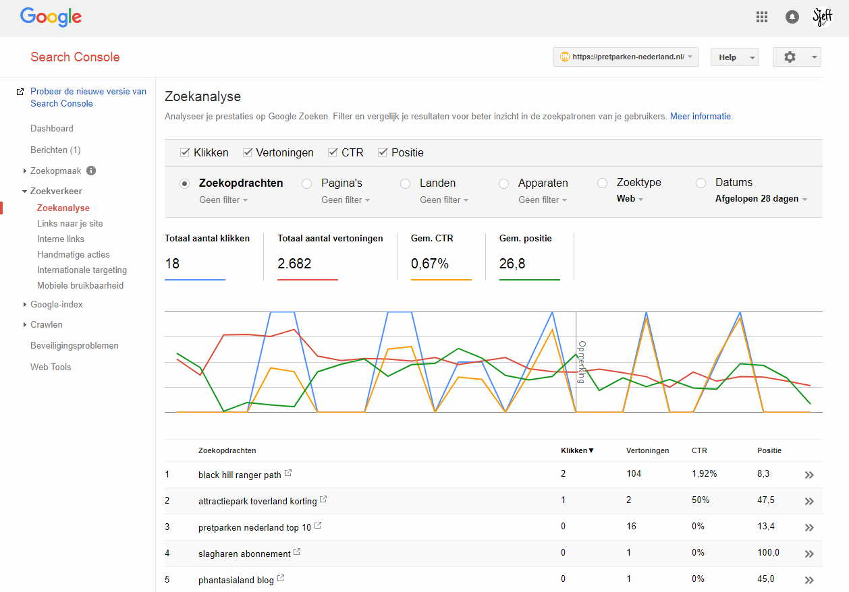This screenshot has height=592, width=849.
Task: Open 'Geen filter' under Apparaten
Action: tap(543, 200)
